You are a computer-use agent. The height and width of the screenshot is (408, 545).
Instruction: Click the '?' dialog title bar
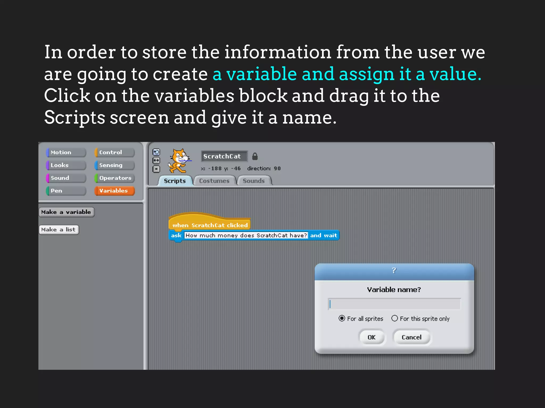point(394,271)
